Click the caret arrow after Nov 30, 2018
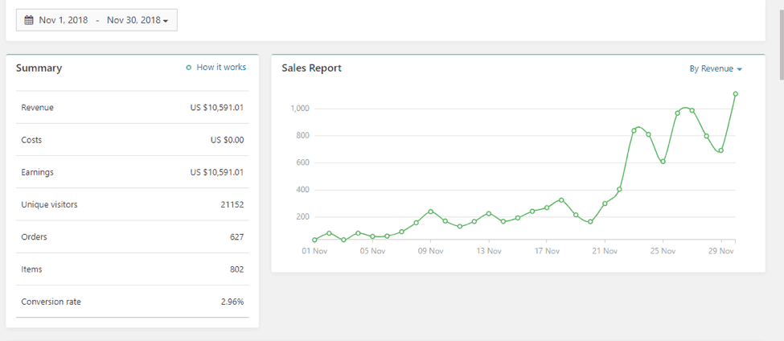The width and height of the screenshot is (784, 341). (x=166, y=21)
